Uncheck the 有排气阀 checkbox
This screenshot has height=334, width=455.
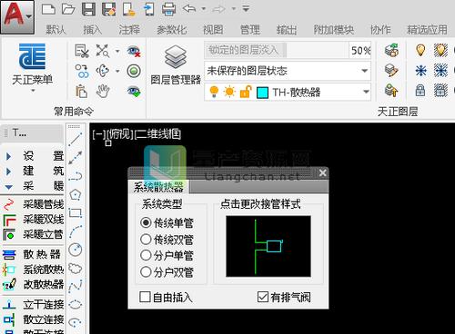pyautogui.click(x=262, y=297)
